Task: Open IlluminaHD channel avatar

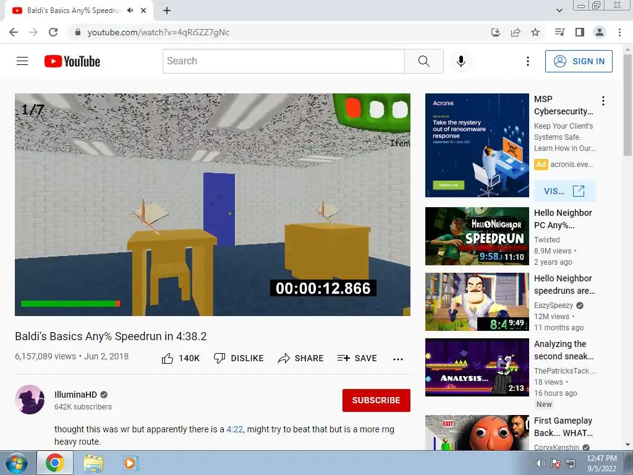Action: [x=30, y=400]
